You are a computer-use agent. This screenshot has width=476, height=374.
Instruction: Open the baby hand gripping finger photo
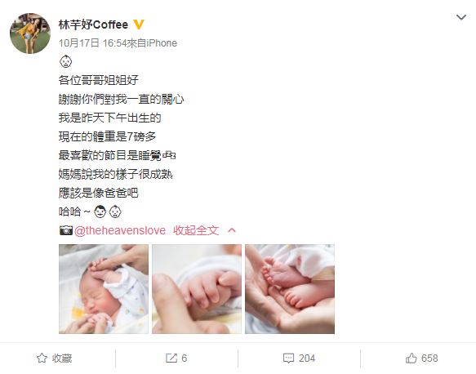(x=197, y=289)
